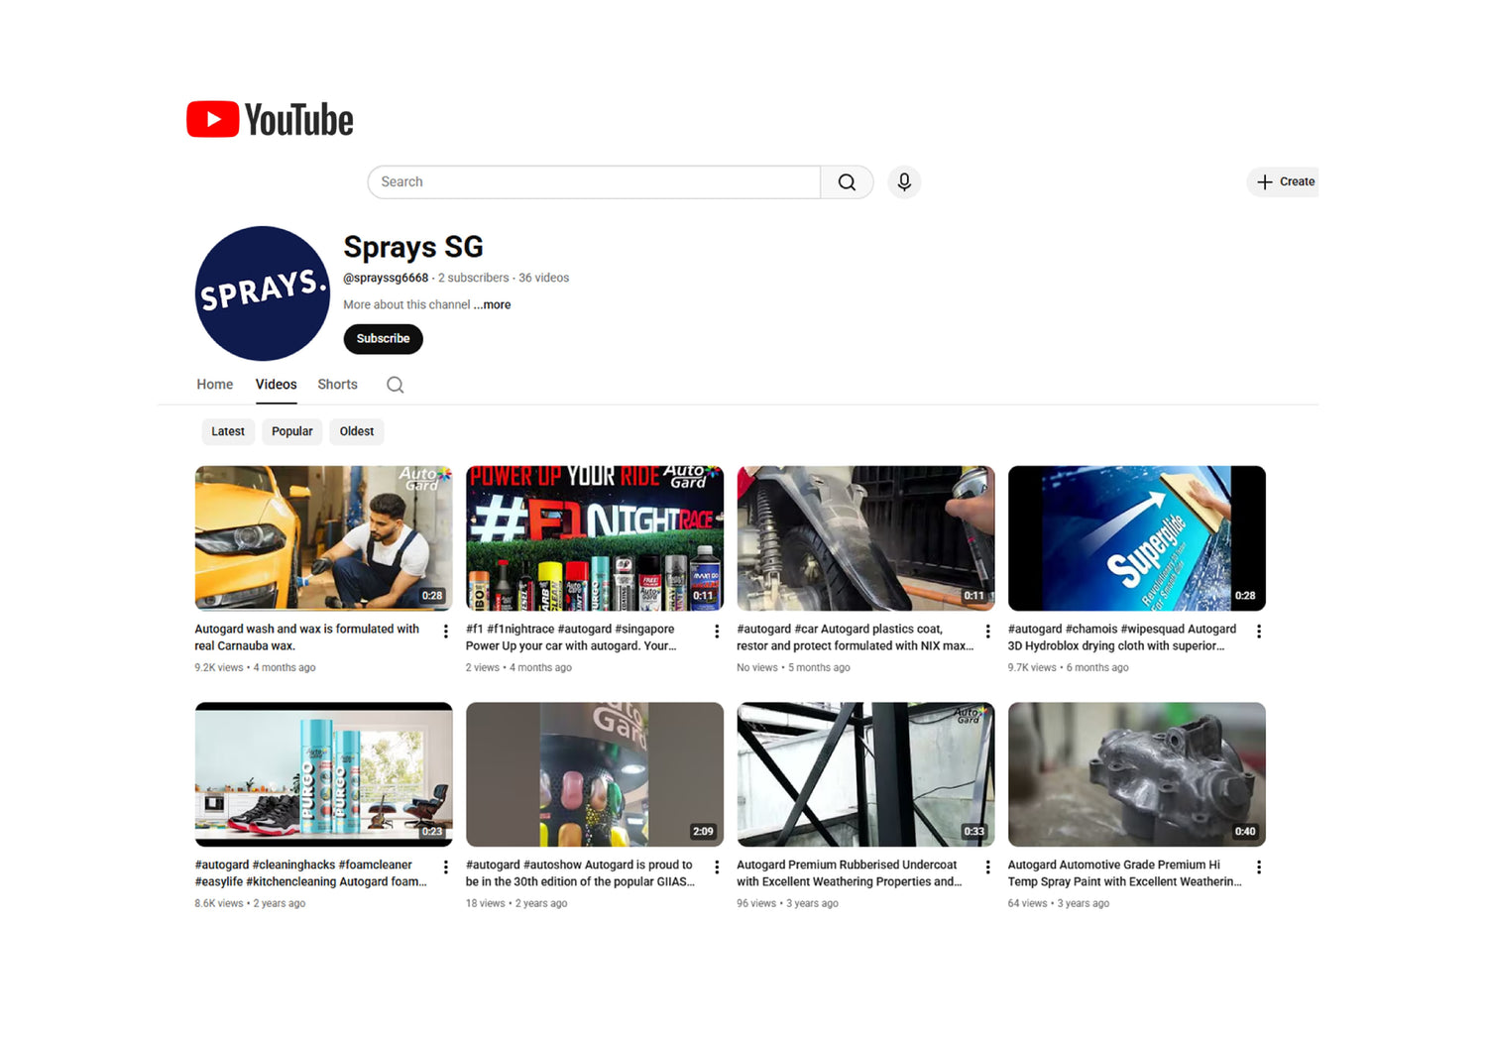Select the Popular sort filter chip

coord(291,431)
